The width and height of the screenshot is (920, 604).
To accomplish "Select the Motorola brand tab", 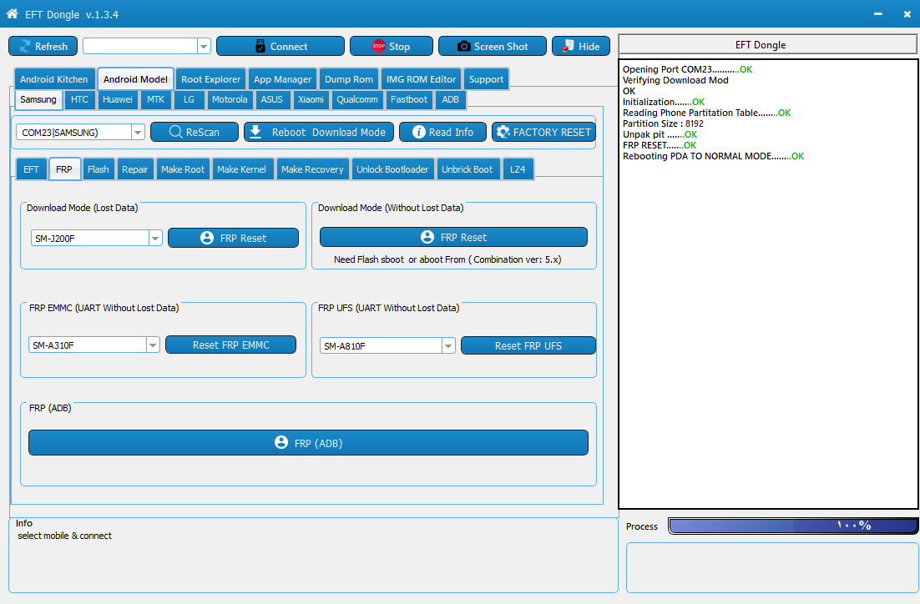I will 230,99.
